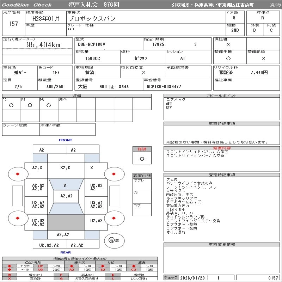Click the Condition Check title

(x=27, y=5)
